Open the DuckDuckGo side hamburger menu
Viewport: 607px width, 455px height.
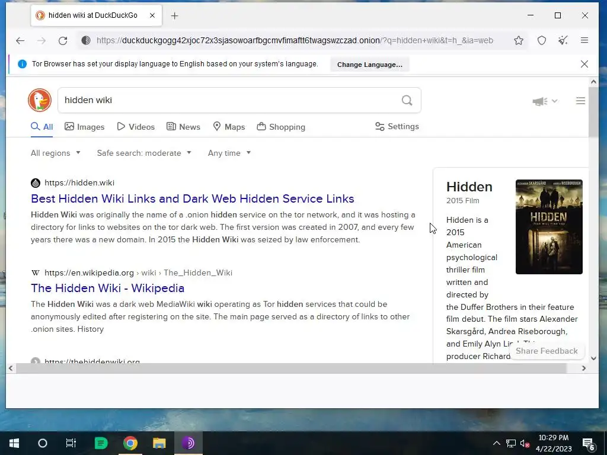pyautogui.click(x=580, y=101)
